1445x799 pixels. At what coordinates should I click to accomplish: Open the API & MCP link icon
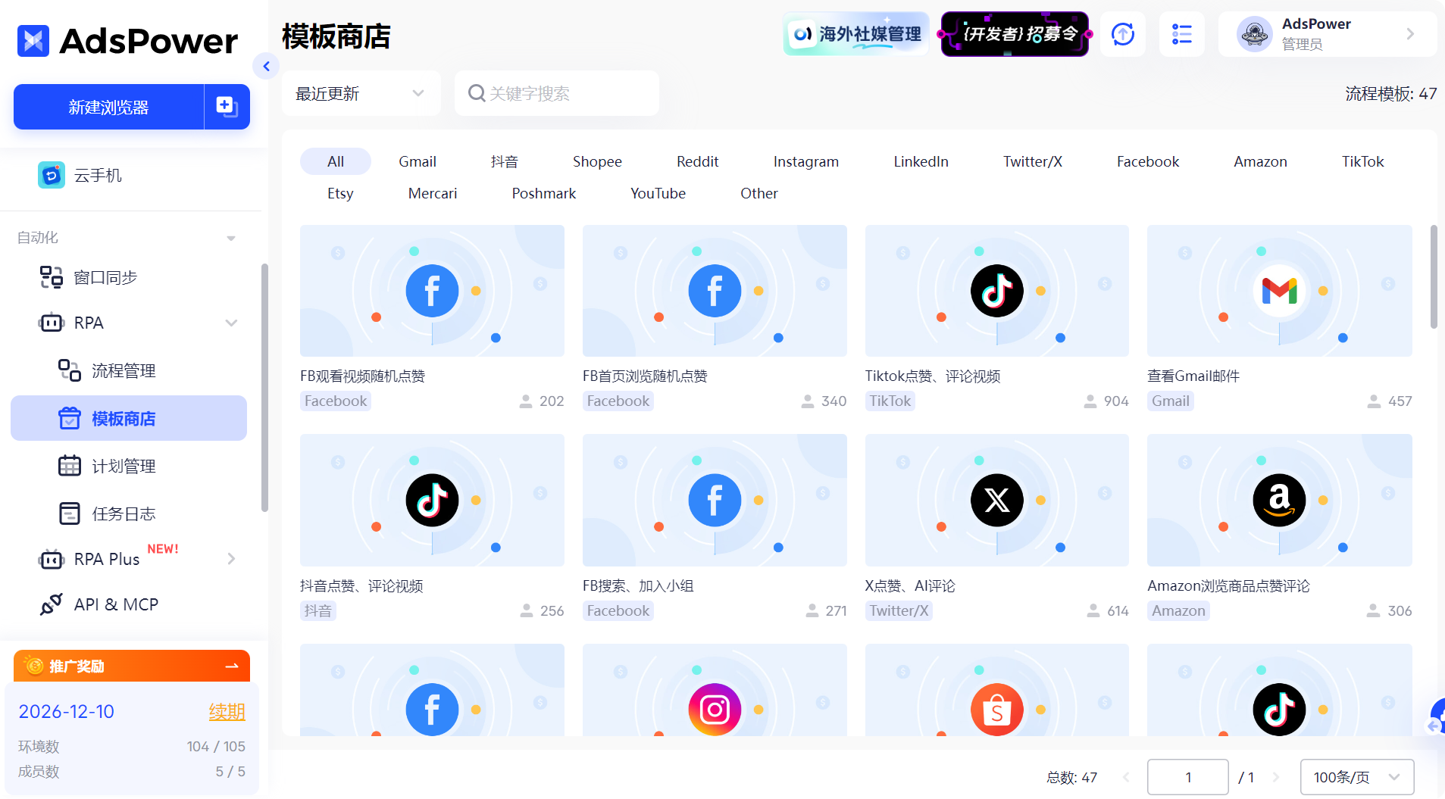50,604
